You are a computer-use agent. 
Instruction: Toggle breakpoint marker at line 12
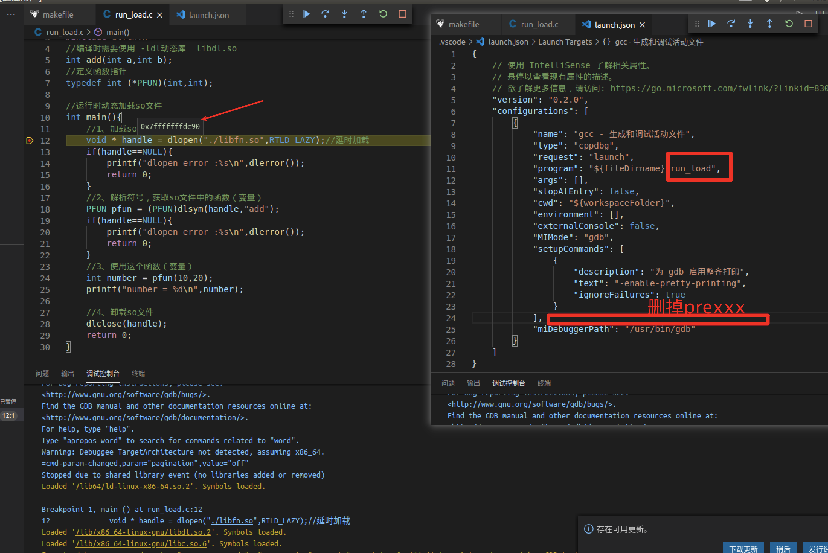[30, 141]
